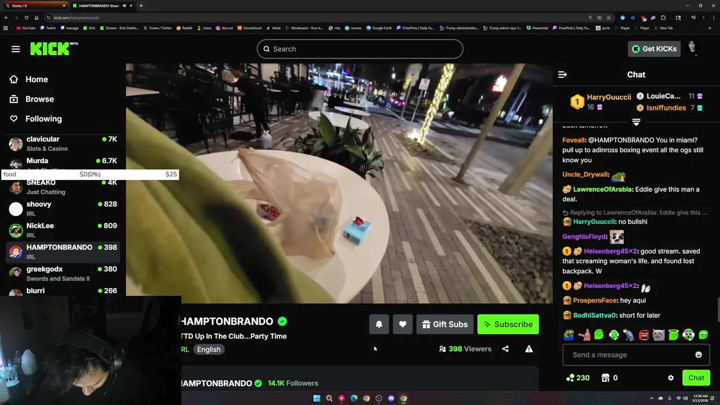The height and width of the screenshot is (405, 720).
Task: Follow the channel with the heart icon
Action: point(403,324)
